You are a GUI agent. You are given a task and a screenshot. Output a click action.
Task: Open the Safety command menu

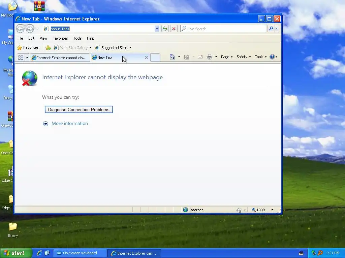pos(243,57)
